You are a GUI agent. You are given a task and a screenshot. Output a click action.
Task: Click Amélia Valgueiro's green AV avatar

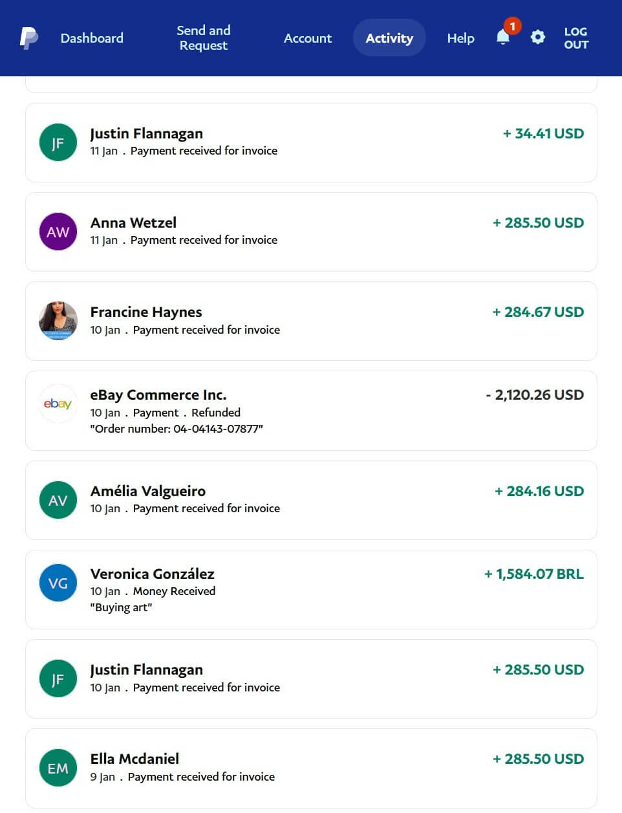pos(58,500)
